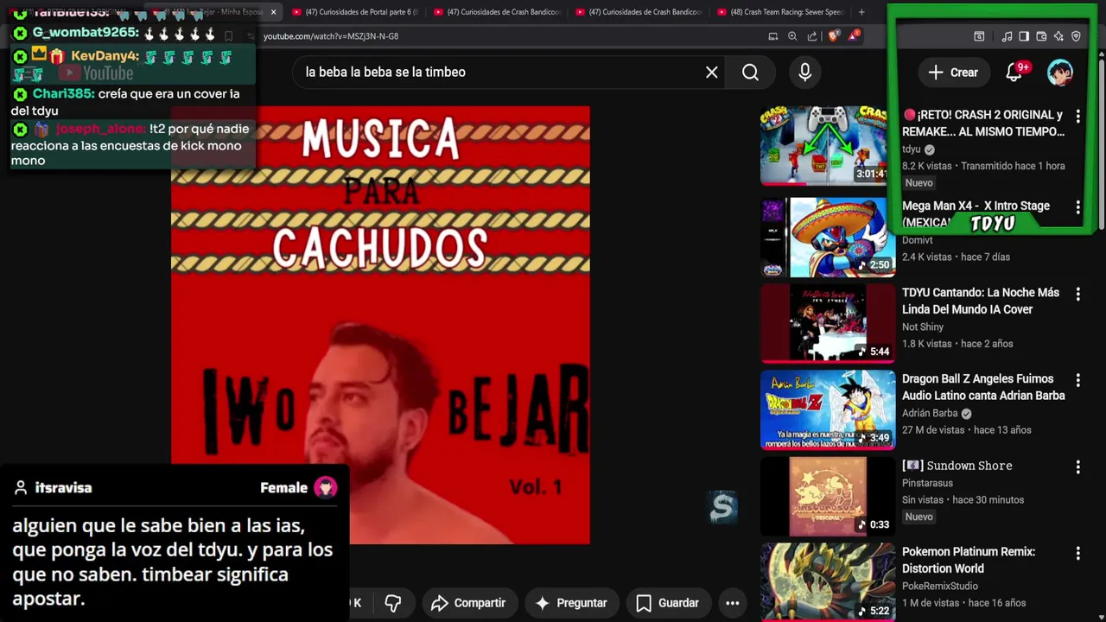Click the magnifier search button
Screen dimensions: 1106x622
[750, 73]
